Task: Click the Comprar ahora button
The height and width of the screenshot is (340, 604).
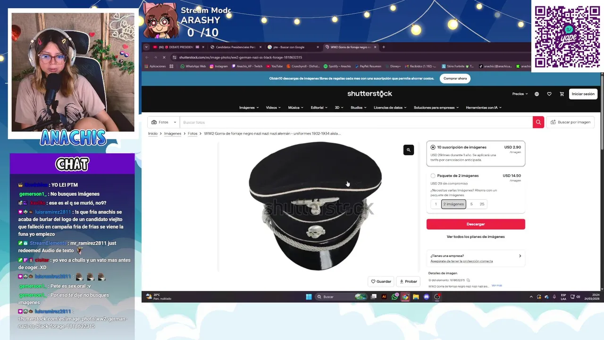Action: tap(455, 78)
